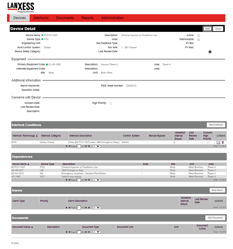Open the Devices tab
The height and width of the screenshot is (249, 233).
[x=20, y=18]
